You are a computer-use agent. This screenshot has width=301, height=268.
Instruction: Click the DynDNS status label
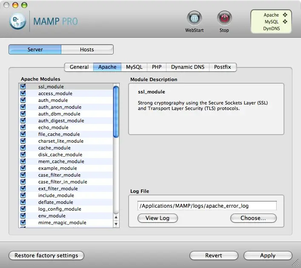272,28
